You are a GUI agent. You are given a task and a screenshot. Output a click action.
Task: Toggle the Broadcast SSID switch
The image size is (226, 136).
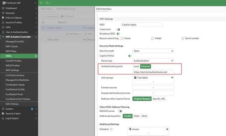118,34
